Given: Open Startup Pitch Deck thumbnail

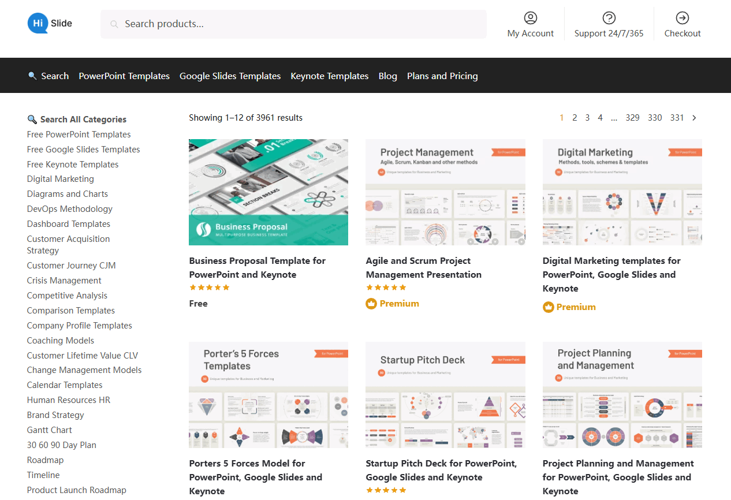Looking at the screenshot, I should tap(445, 395).
